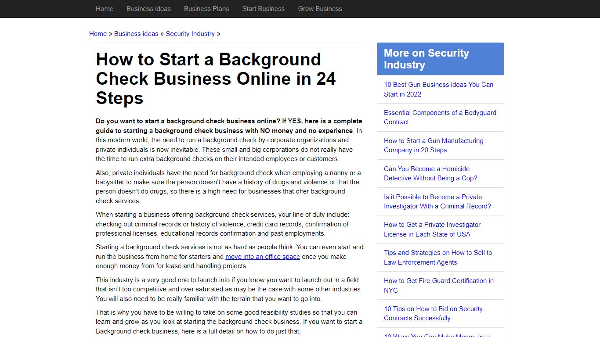Open 'Private Investigator License in Each State' link

[x=432, y=229]
